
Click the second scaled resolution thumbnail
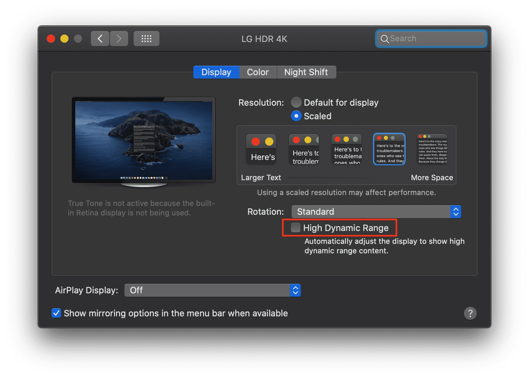click(x=303, y=149)
